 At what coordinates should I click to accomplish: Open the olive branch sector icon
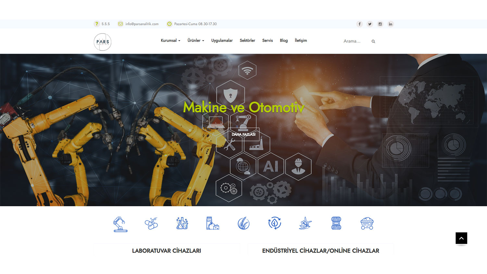click(x=305, y=223)
